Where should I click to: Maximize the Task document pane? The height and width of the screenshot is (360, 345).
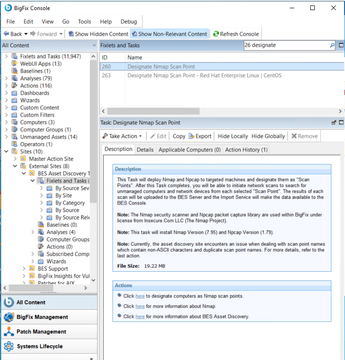341,123
